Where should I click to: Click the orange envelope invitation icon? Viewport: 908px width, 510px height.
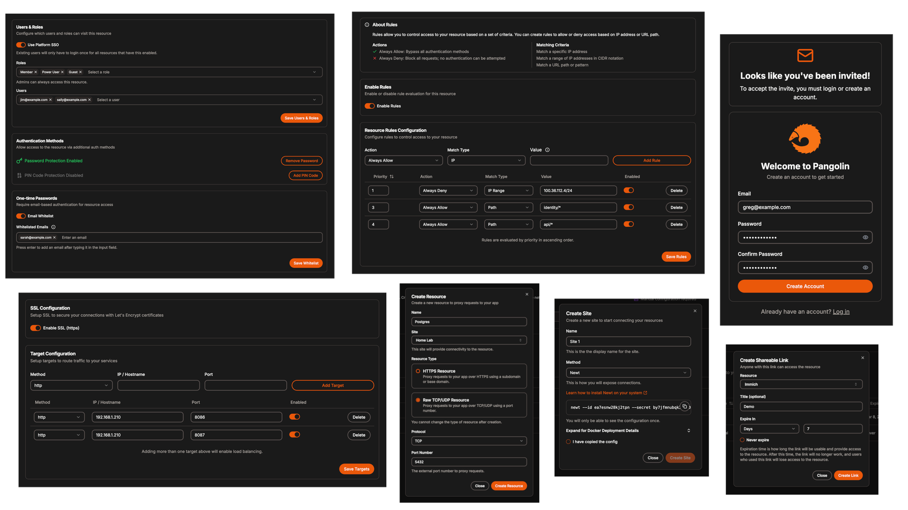click(805, 55)
